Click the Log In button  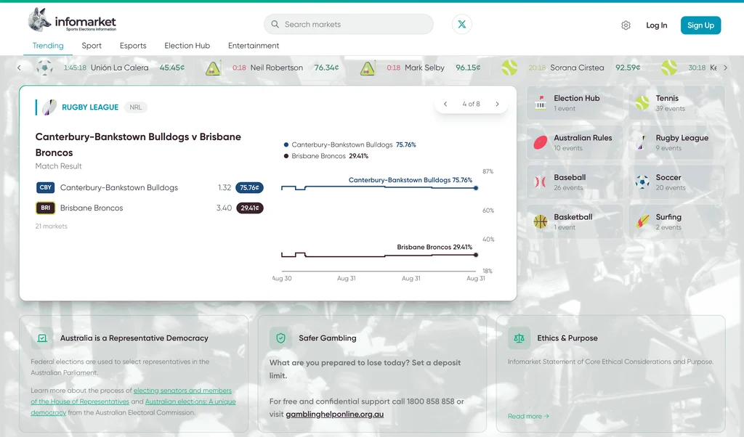coord(656,25)
